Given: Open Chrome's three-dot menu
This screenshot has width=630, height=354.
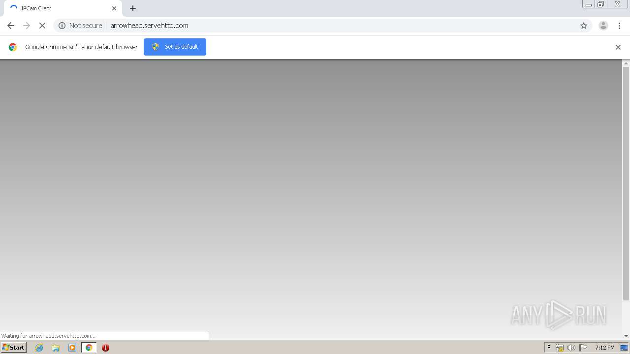Looking at the screenshot, I should (619, 26).
